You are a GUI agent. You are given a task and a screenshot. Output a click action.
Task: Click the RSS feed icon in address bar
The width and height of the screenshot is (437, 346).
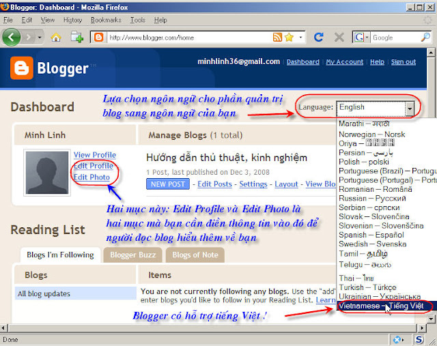[277, 37]
